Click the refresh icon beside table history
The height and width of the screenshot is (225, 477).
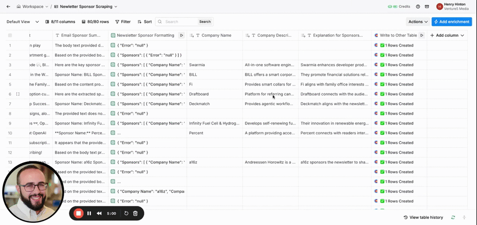[453, 218]
